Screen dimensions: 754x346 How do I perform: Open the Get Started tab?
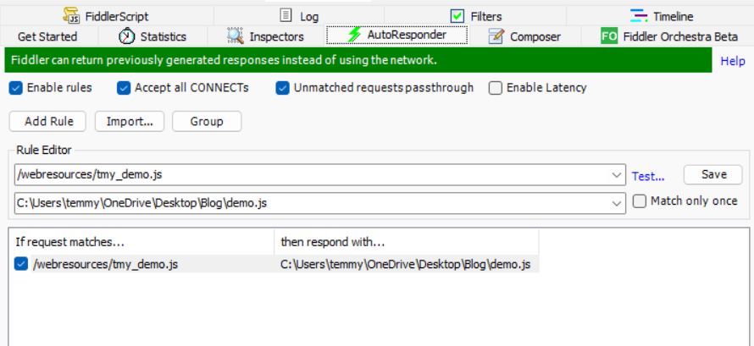coord(47,36)
